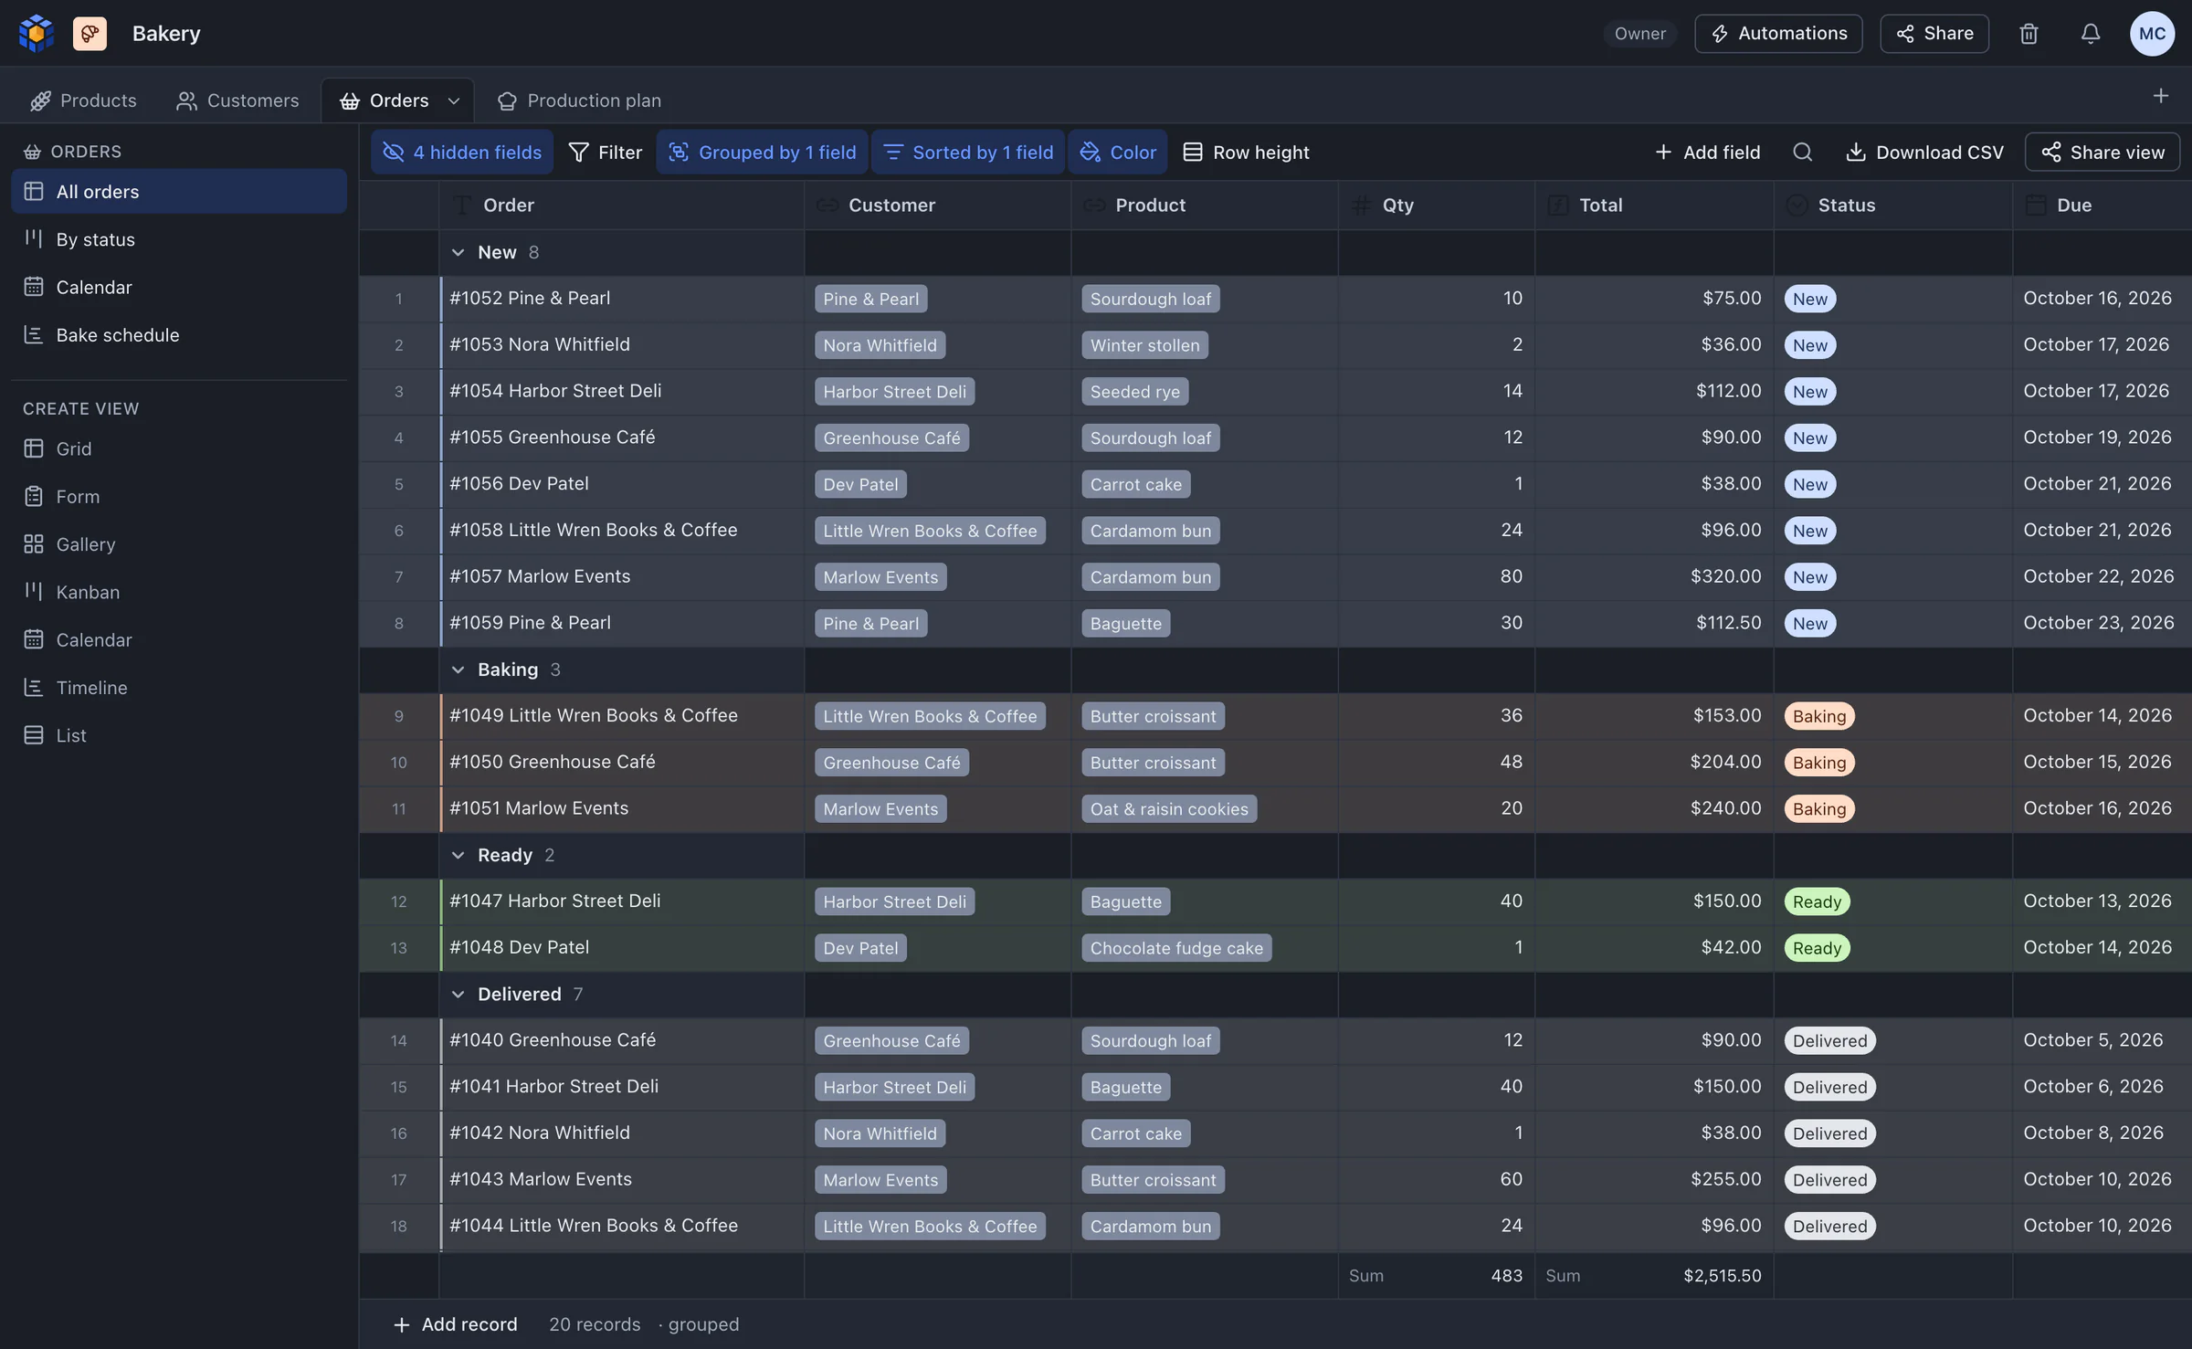Open the Bake schedule view

[179, 335]
